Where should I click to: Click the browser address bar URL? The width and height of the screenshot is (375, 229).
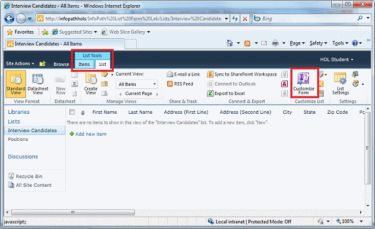tap(133, 19)
